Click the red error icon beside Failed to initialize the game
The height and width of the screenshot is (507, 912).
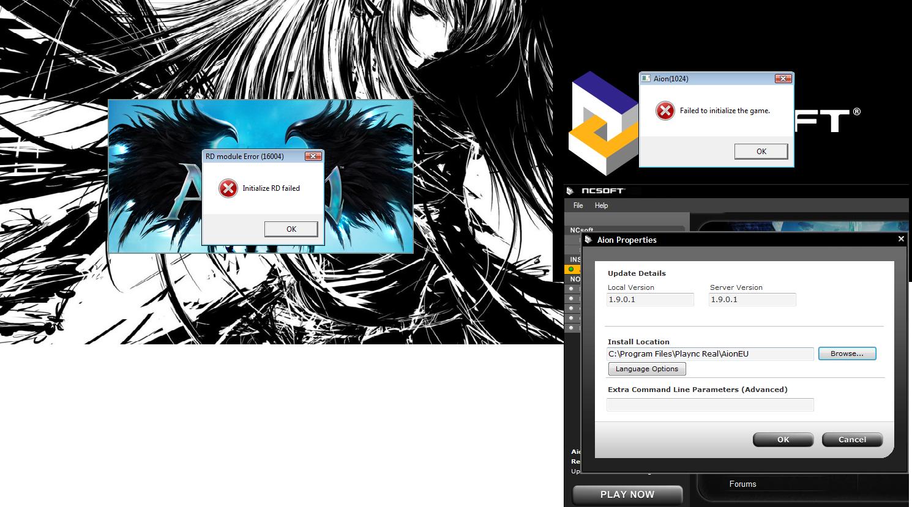[x=665, y=111]
